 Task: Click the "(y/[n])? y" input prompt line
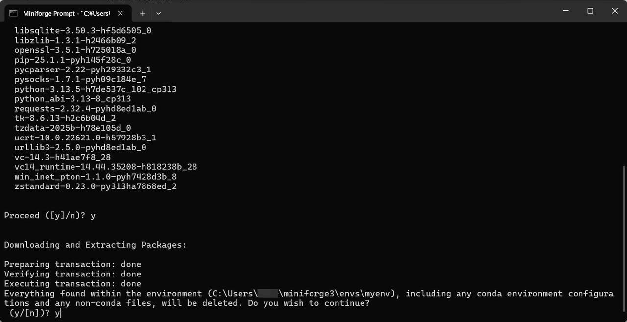tap(35, 313)
